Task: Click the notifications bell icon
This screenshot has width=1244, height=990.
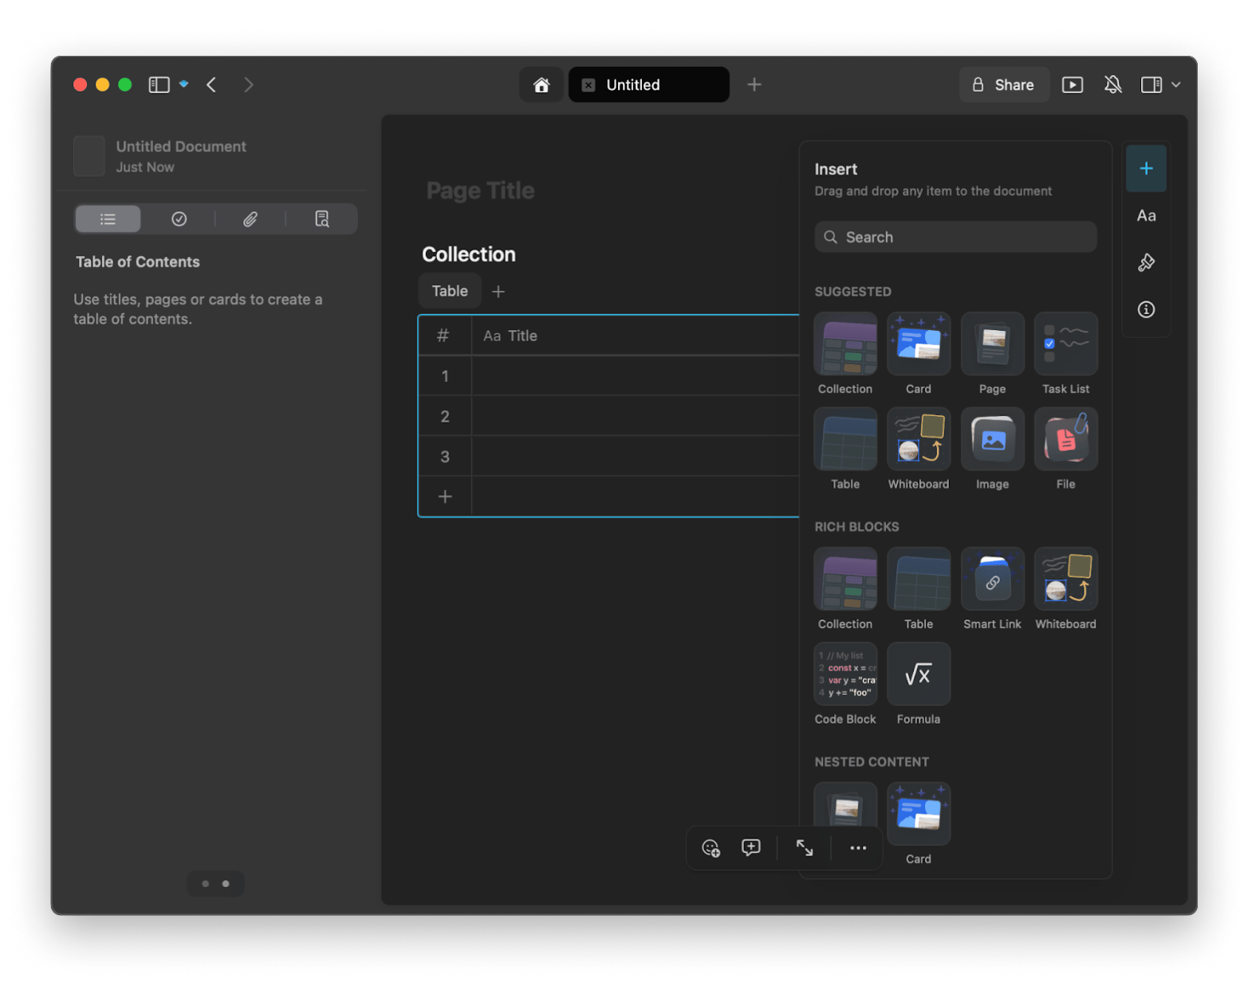Action: (1112, 85)
